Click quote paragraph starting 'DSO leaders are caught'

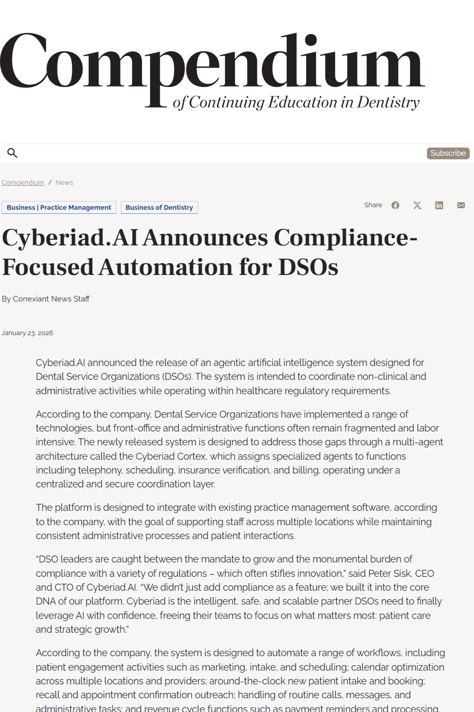239,594
